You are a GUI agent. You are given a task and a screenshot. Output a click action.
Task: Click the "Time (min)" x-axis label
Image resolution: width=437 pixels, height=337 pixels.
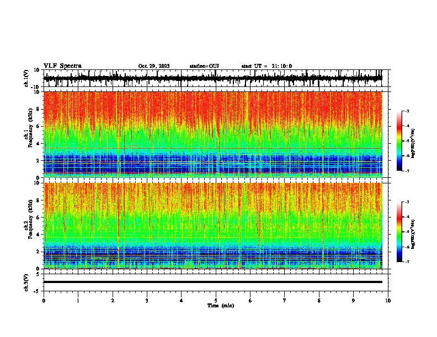(221, 306)
